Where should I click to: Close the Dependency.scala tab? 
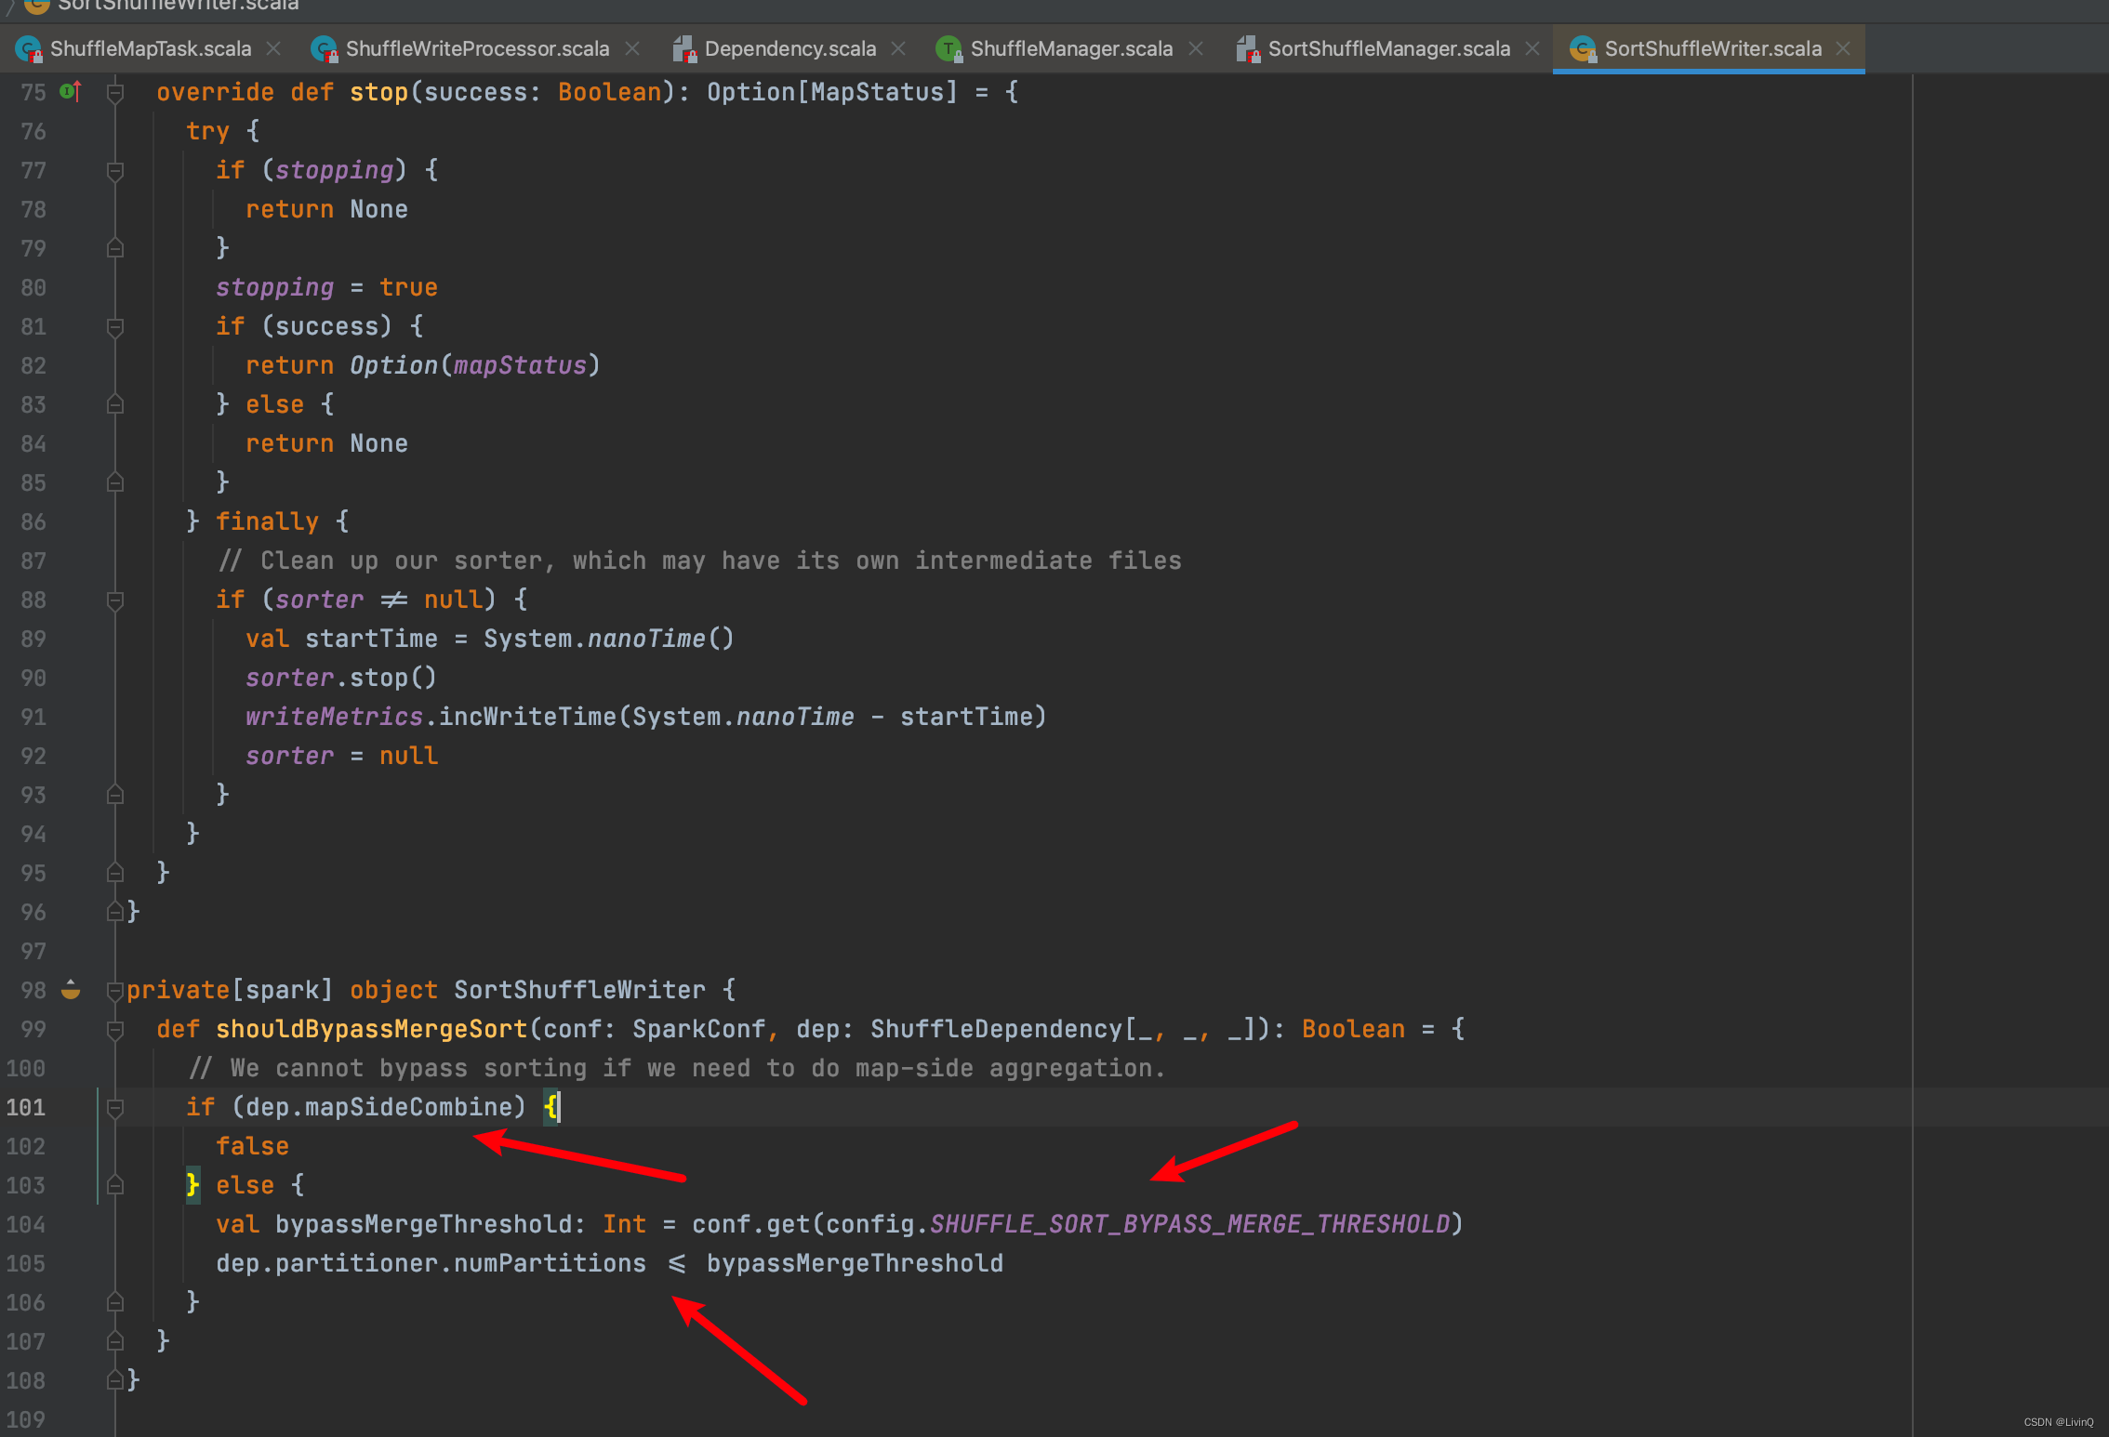(x=898, y=48)
